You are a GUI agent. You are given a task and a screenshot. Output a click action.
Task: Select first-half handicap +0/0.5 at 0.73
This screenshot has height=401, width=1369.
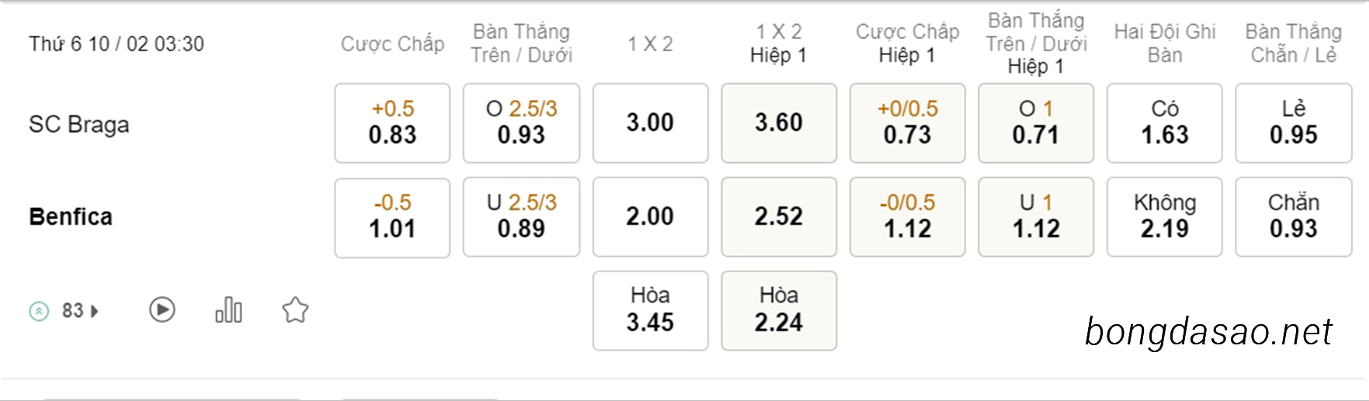[x=908, y=123]
